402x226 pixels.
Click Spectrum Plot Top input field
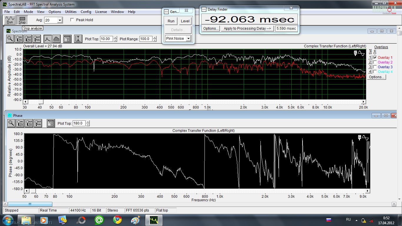(107, 39)
